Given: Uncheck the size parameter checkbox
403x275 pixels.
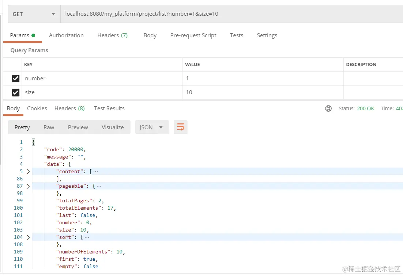Looking at the screenshot, I should [x=16, y=92].
